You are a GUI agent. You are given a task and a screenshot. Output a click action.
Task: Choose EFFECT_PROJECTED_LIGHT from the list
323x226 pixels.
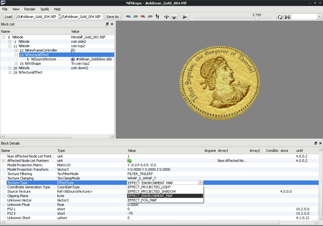click(165, 187)
